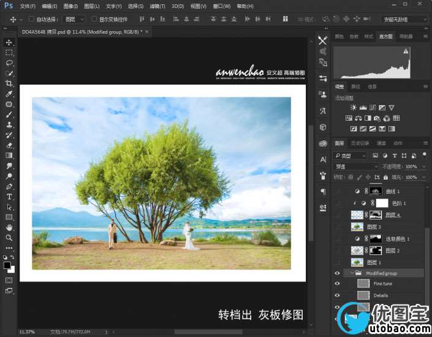Open the status bar document info arrow

pos(106,331)
